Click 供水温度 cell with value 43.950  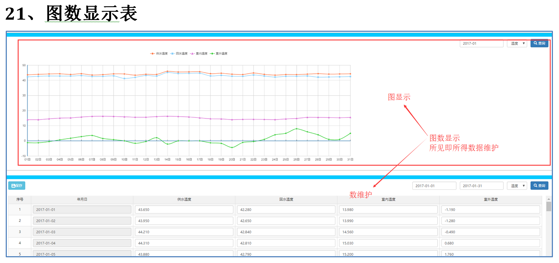[x=184, y=221]
